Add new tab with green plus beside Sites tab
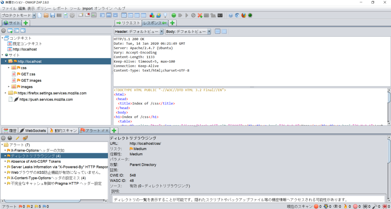391x209 pixels. tap(26, 23)
